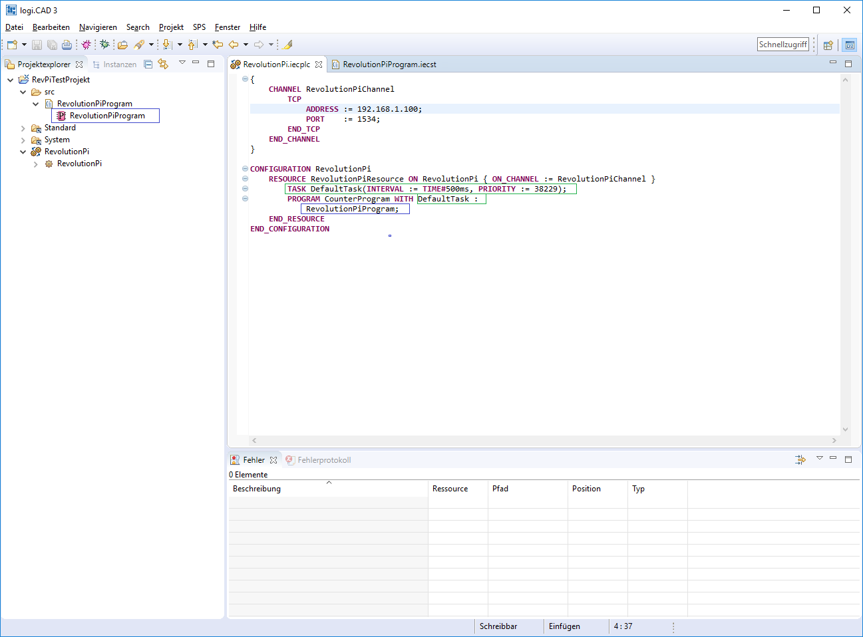
Task: Expand the System folder node
Action: pyautogui.click(x=23, y=140)
